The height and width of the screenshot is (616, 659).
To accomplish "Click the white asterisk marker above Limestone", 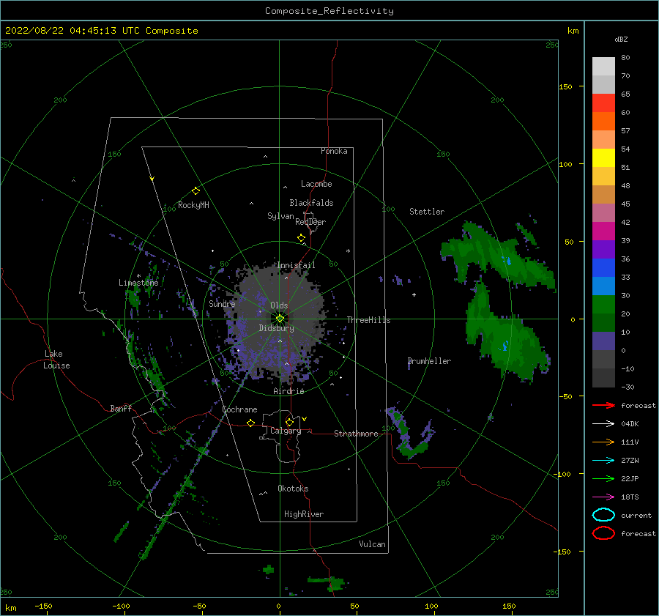I will pos(138,276).
